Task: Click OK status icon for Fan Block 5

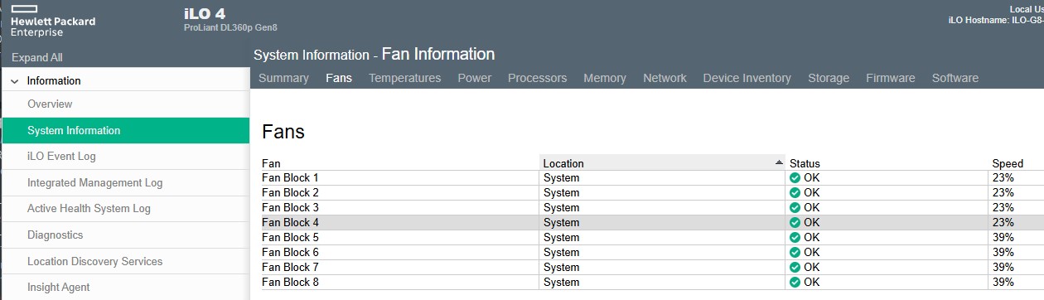Action: [795, 238]
